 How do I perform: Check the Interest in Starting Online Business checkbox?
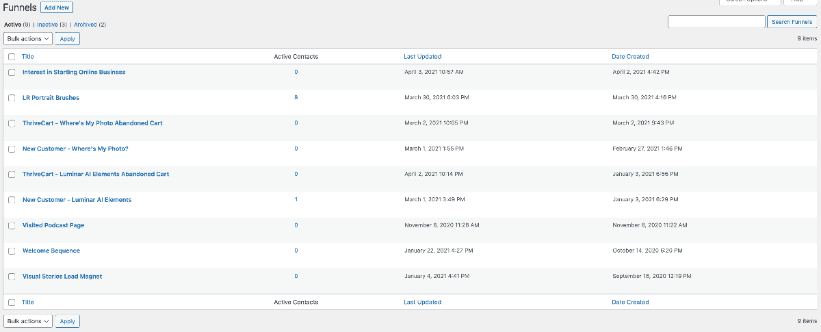coord(12,73)
